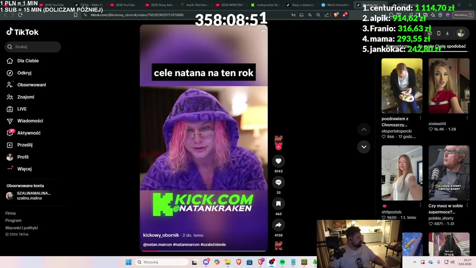Click taskbar Wyszukaj search box

pyautogui.click(x=162, y=262)
